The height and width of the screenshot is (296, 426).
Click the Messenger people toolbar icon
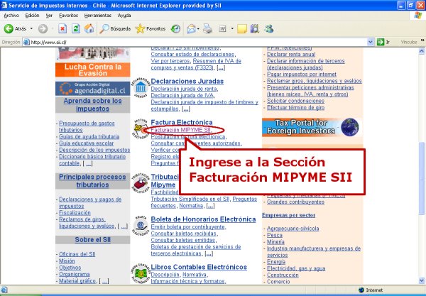[268, 28]
